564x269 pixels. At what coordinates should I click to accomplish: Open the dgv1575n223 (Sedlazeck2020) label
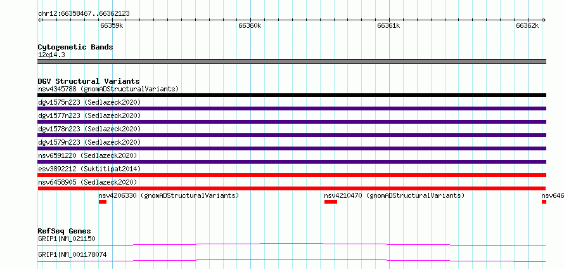(x=89, y=102)
